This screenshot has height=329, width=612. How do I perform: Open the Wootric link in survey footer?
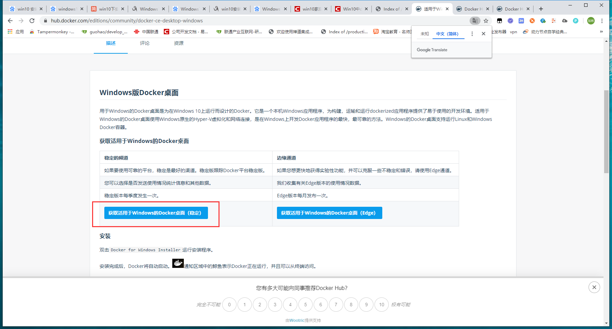click(x=297, y=320)
